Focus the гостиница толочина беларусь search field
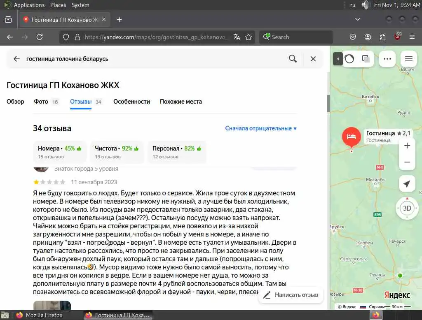The image size is (422, 320). [155, 59]
